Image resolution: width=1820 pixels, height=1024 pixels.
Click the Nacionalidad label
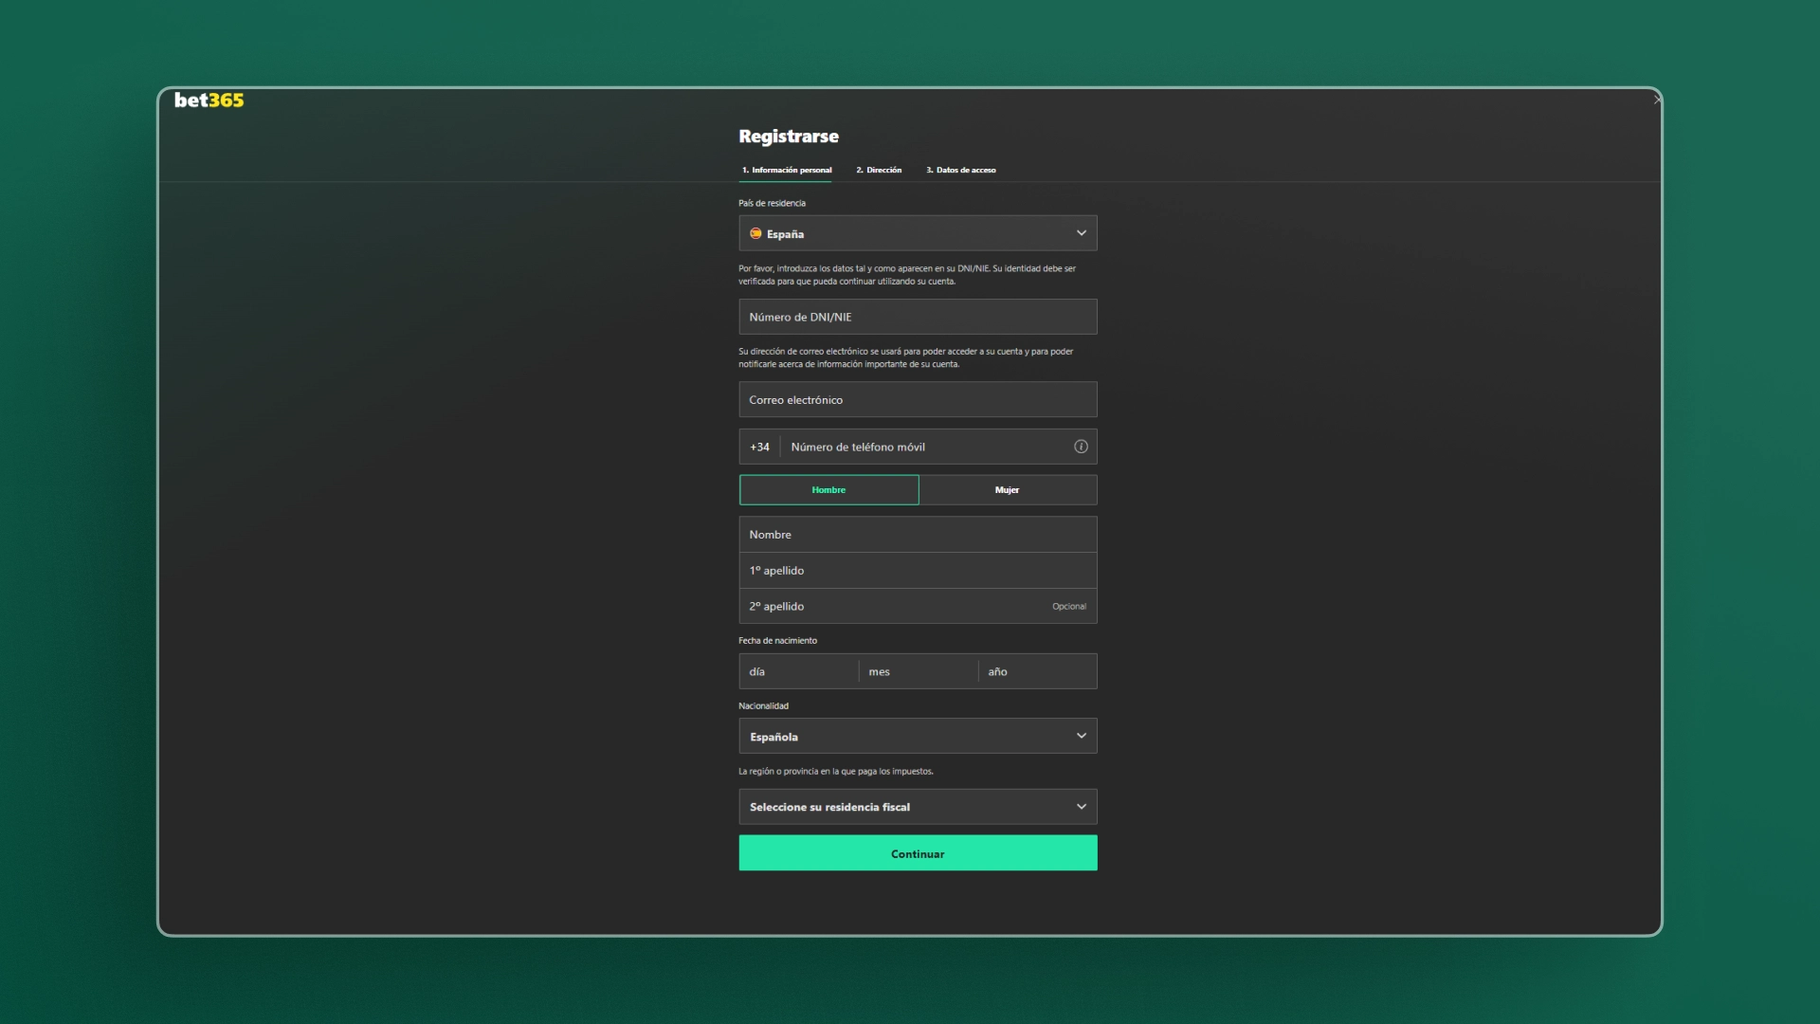pyautogui.click(x=763, y=706)
